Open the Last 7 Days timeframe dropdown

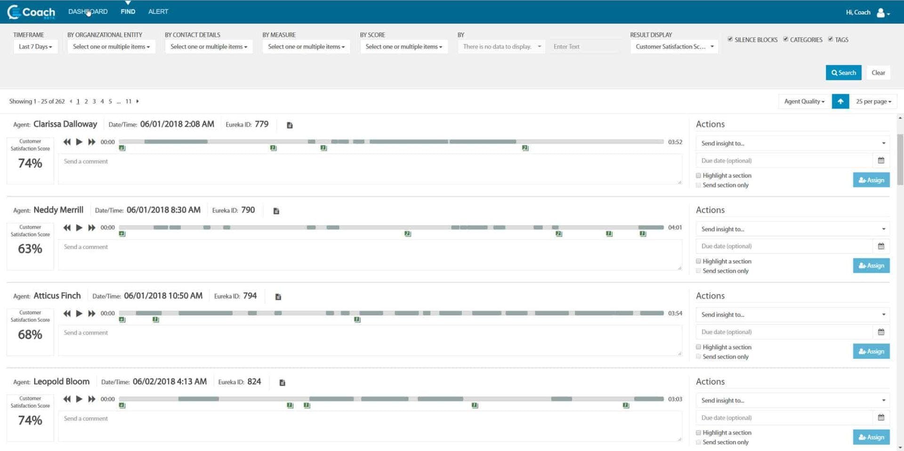pos(35,46)
